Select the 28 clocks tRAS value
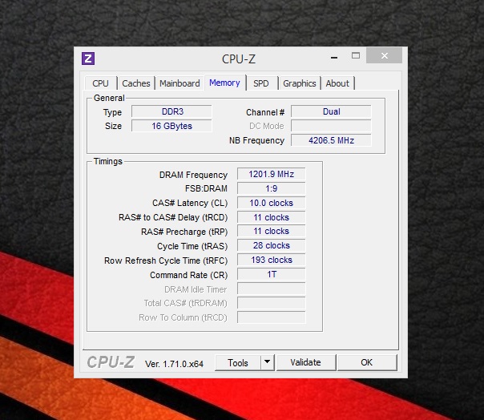Viewport: 484px width, 420px height. pyautogui.click(x=272, y=245)
